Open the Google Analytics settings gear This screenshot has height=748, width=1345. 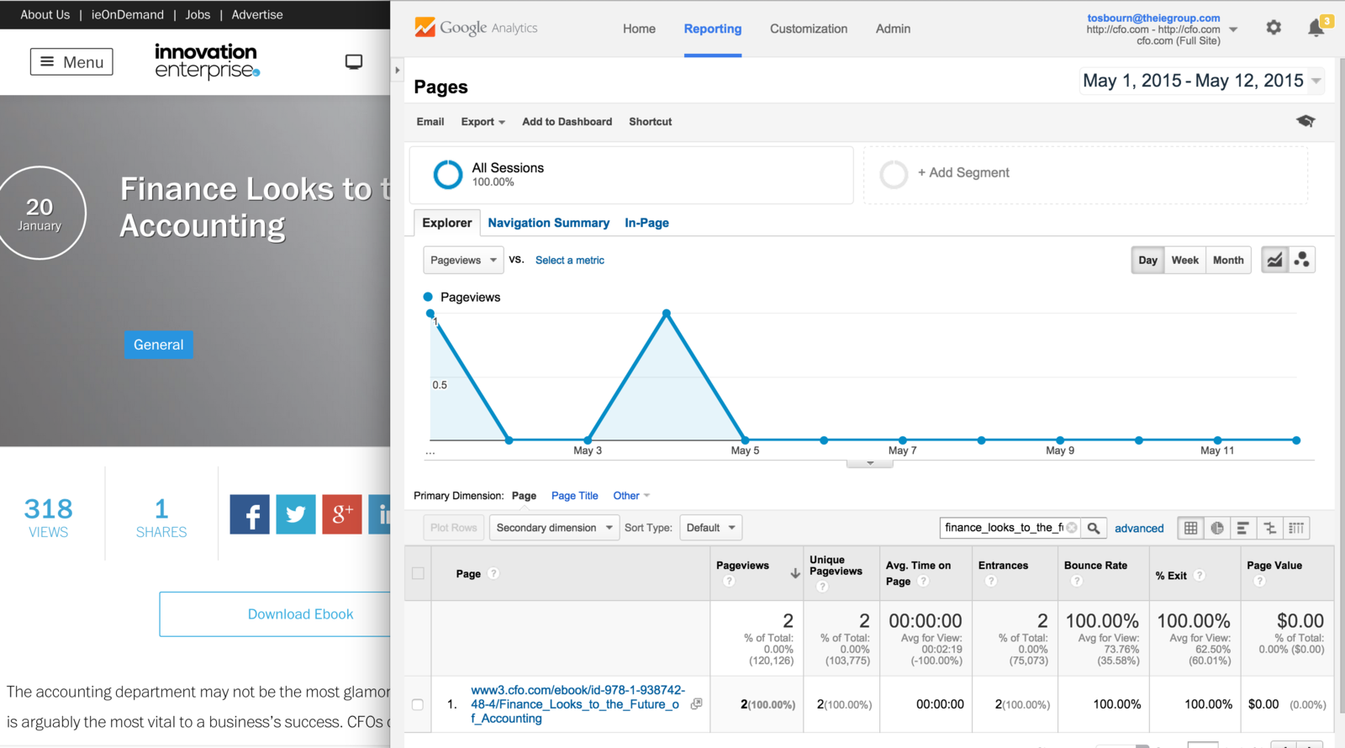pyautogui.click(x=1274, y=28)
